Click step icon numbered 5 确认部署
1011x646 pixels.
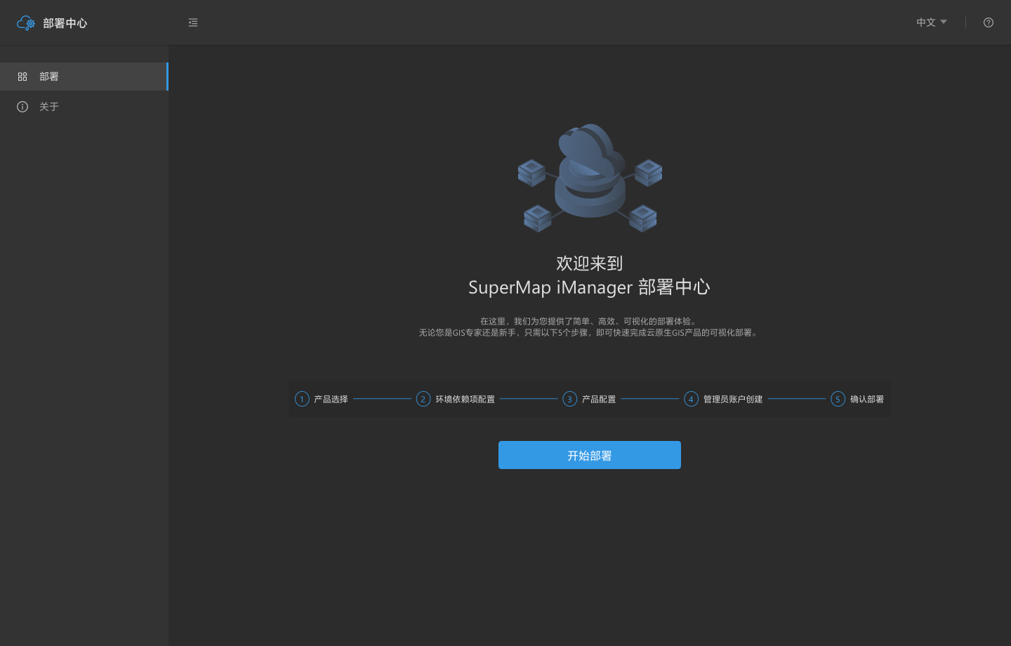[838, 398]
